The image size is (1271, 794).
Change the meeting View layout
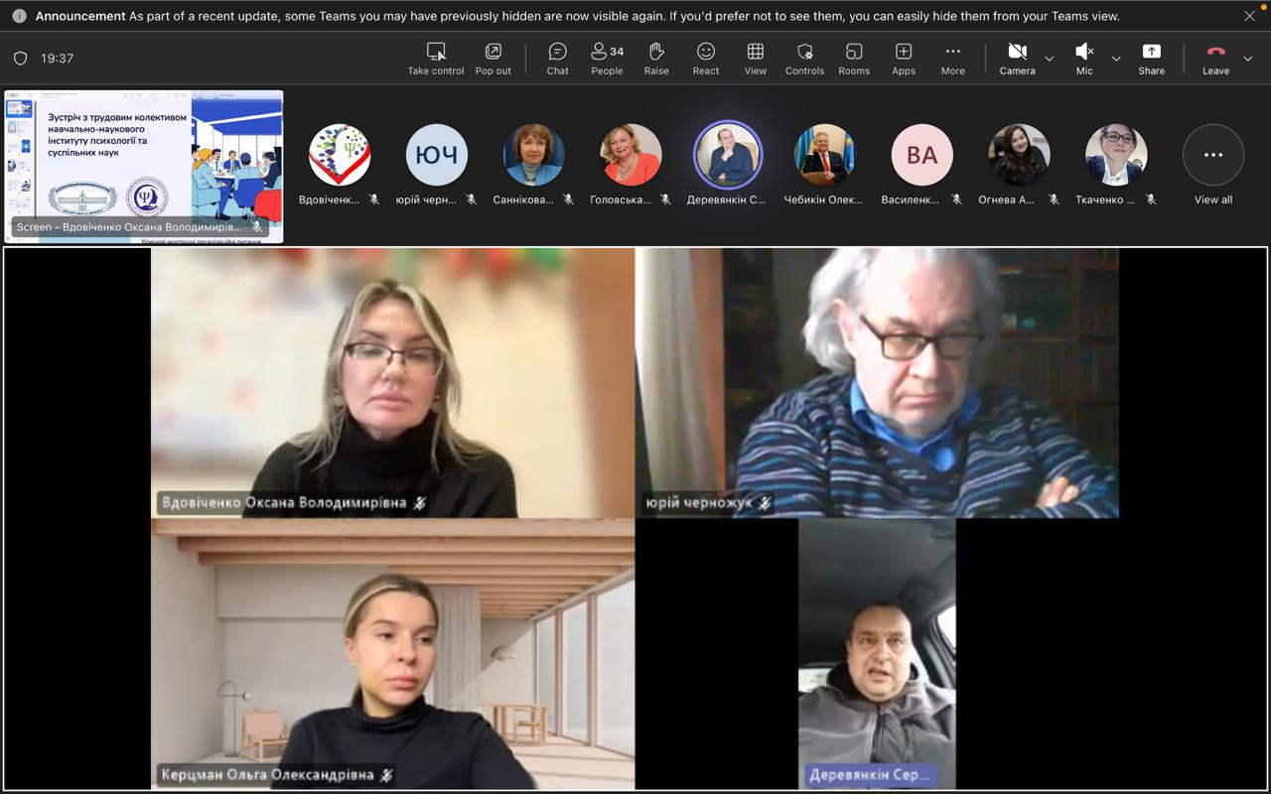[756, 59]
